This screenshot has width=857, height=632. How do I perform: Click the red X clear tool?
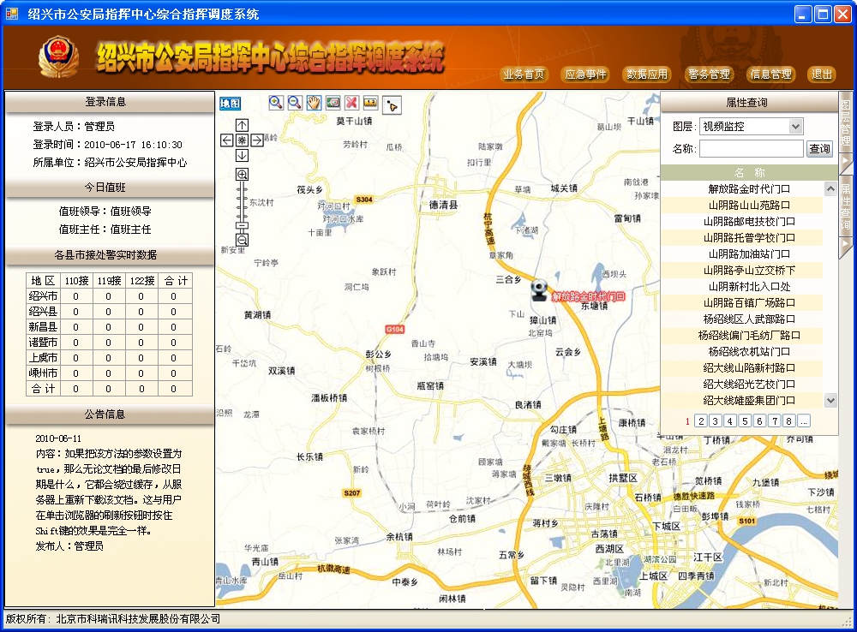pos(351,103)
